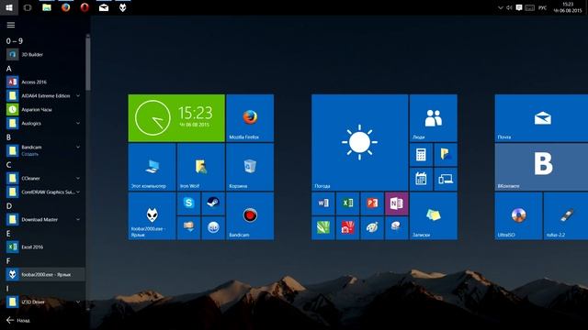Open the small tile below the Skype tile

coord(188,228)
